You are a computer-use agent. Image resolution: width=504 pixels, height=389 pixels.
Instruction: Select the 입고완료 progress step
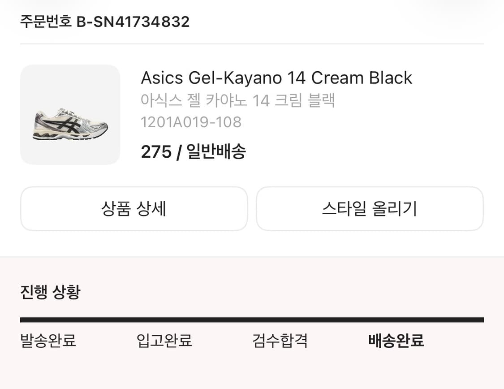164,341
